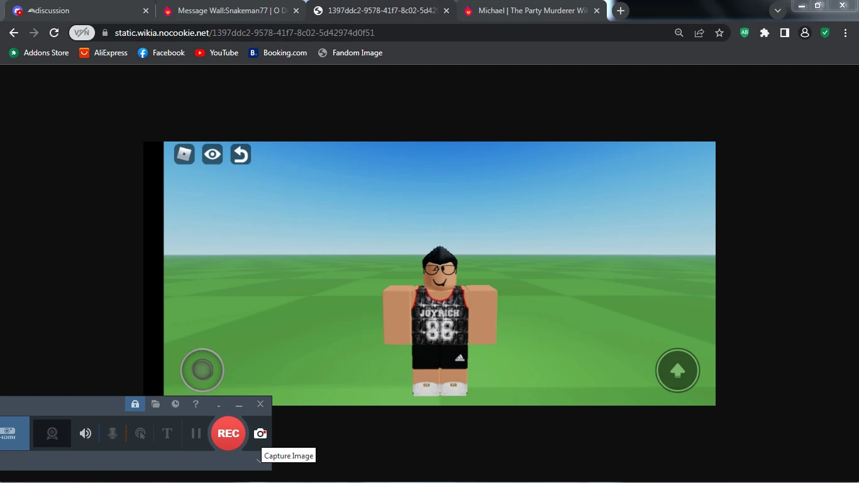859x483 pixels.
Task: Bookmark this page with the star
Action: click(719, 33)
